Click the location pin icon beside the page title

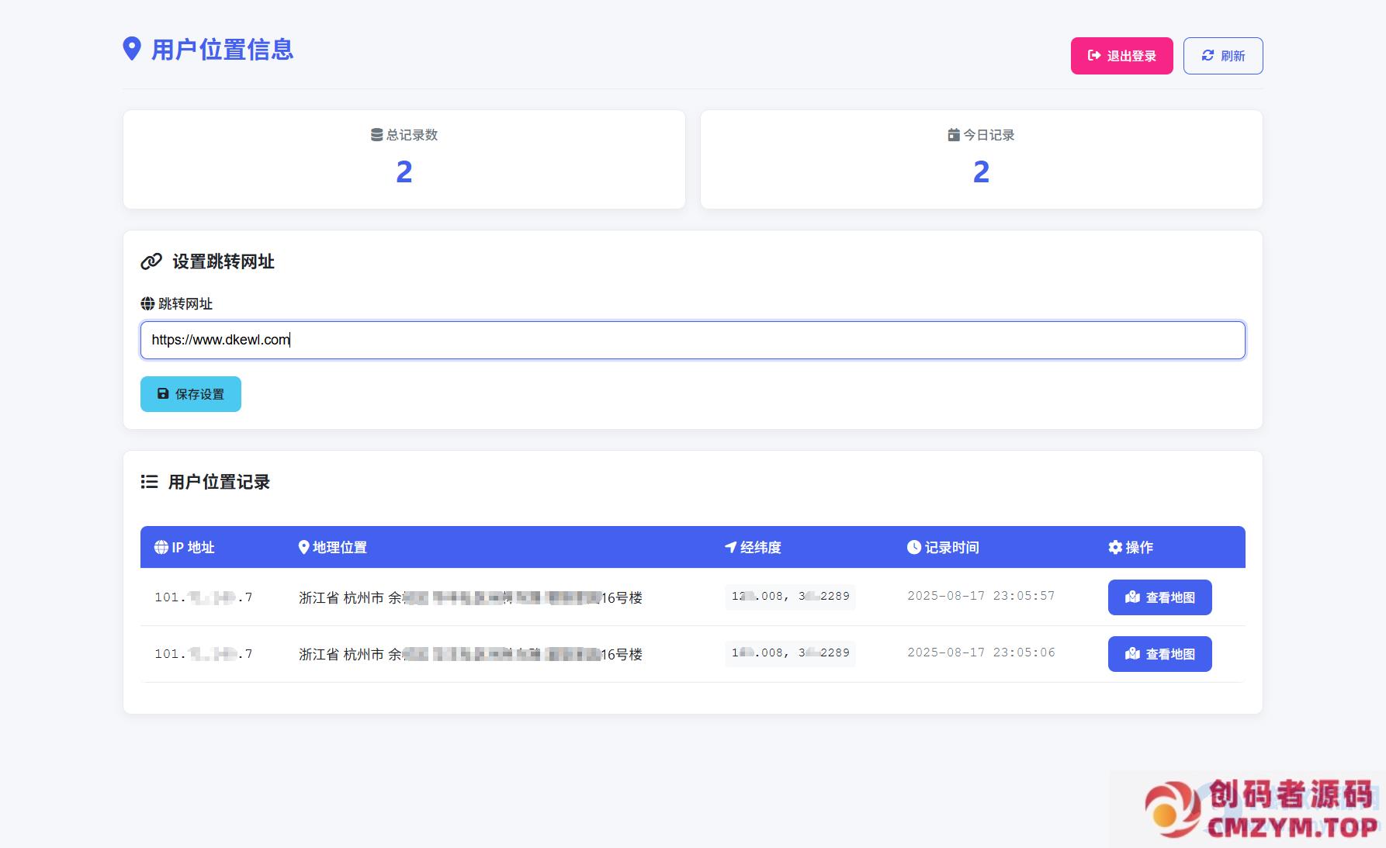click(132, 49)
